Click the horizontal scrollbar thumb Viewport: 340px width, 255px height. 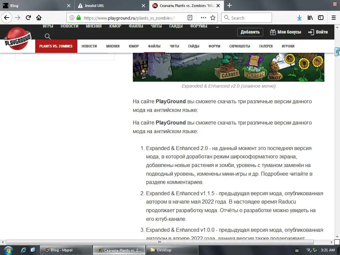coord(160,242)
